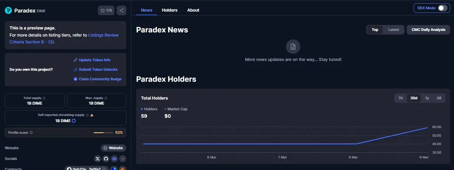The height and width of the screenshot is (170, 454).
Task: Select 7d holders chart range
Action: 401,98
